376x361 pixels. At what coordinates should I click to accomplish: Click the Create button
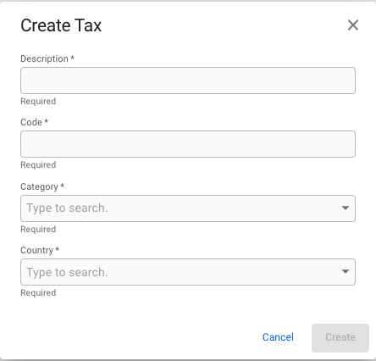point(340,338)
